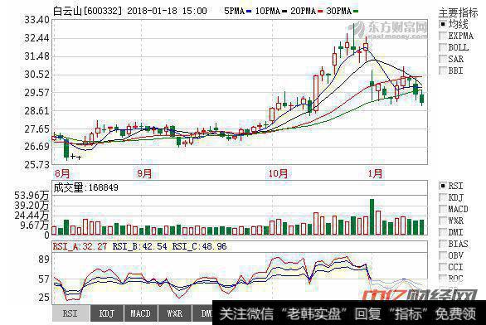Tick the BBI indicator checkbox
The width and height of the screenshot is (486, 325).
[443, 70]
